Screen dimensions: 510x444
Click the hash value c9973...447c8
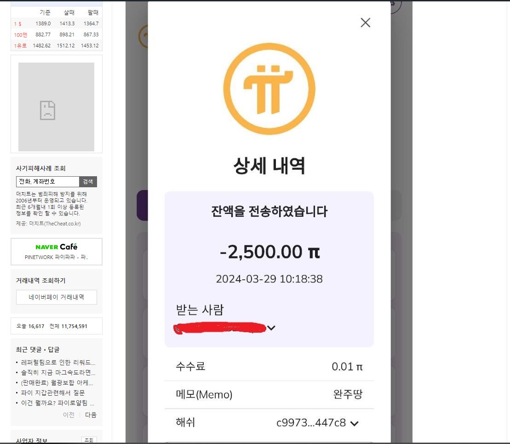pyautogui.click(x=311, y=422)
